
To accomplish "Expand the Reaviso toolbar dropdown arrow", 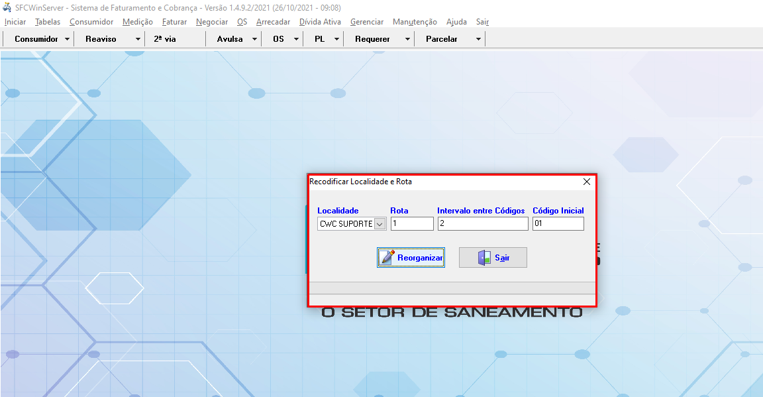I will click(x=138, y=39).
